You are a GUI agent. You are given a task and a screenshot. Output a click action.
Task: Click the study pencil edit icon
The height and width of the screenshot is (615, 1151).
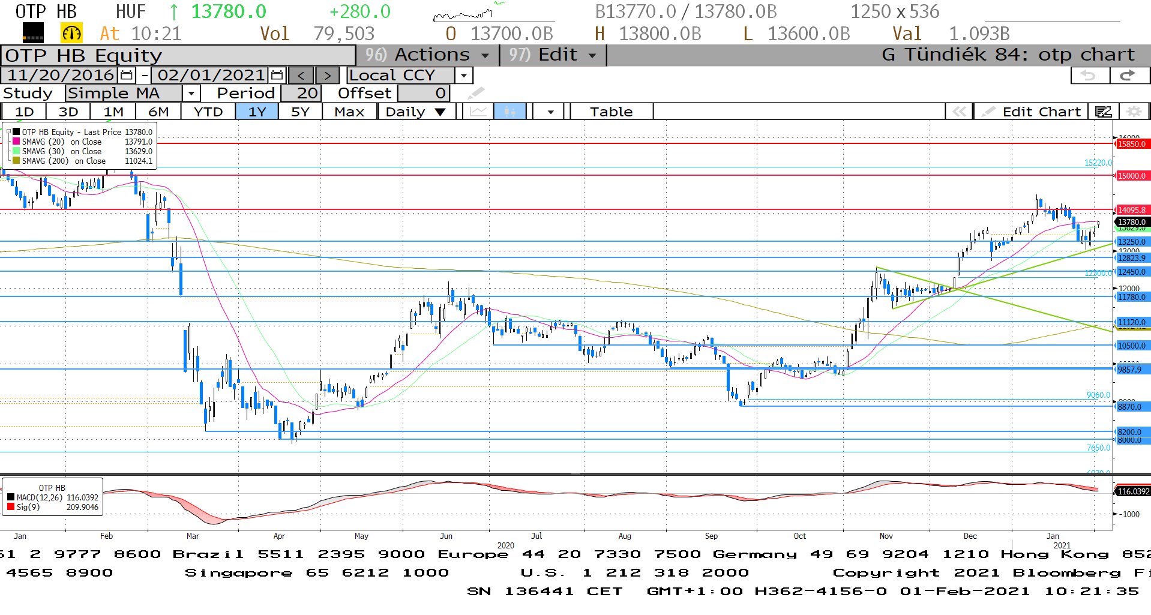tap(476, 93)
